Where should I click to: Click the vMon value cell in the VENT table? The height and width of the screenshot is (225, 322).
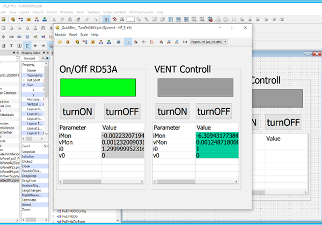point(217,142)
